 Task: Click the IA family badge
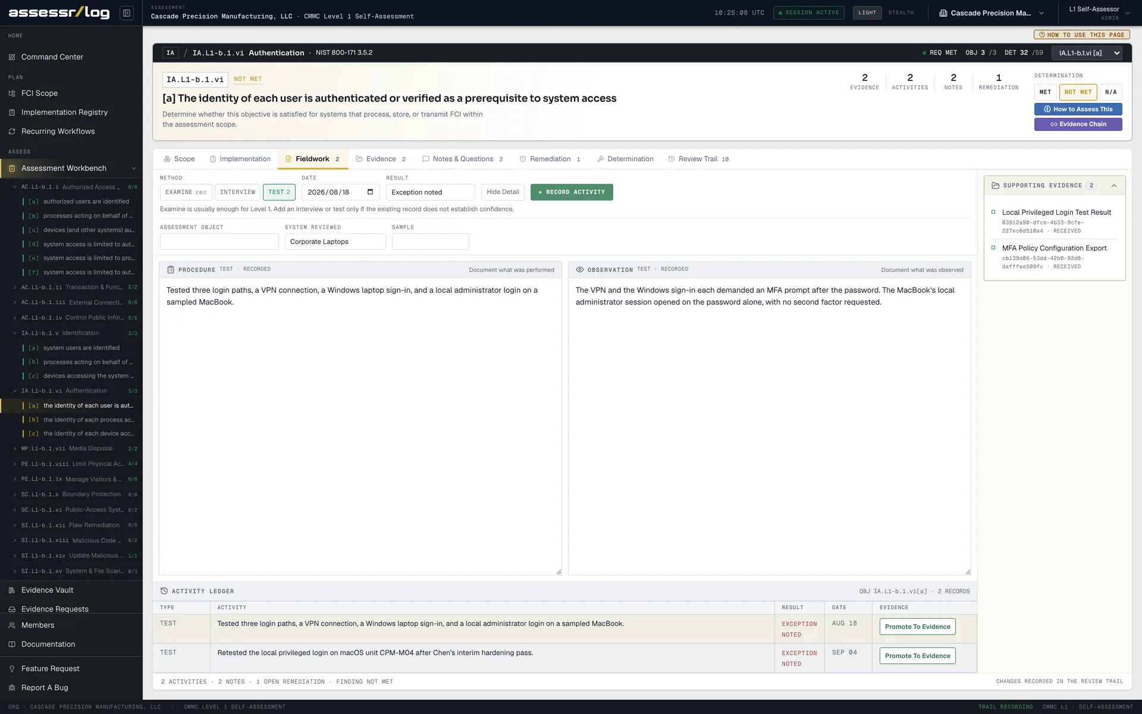[x=171, y=53]
